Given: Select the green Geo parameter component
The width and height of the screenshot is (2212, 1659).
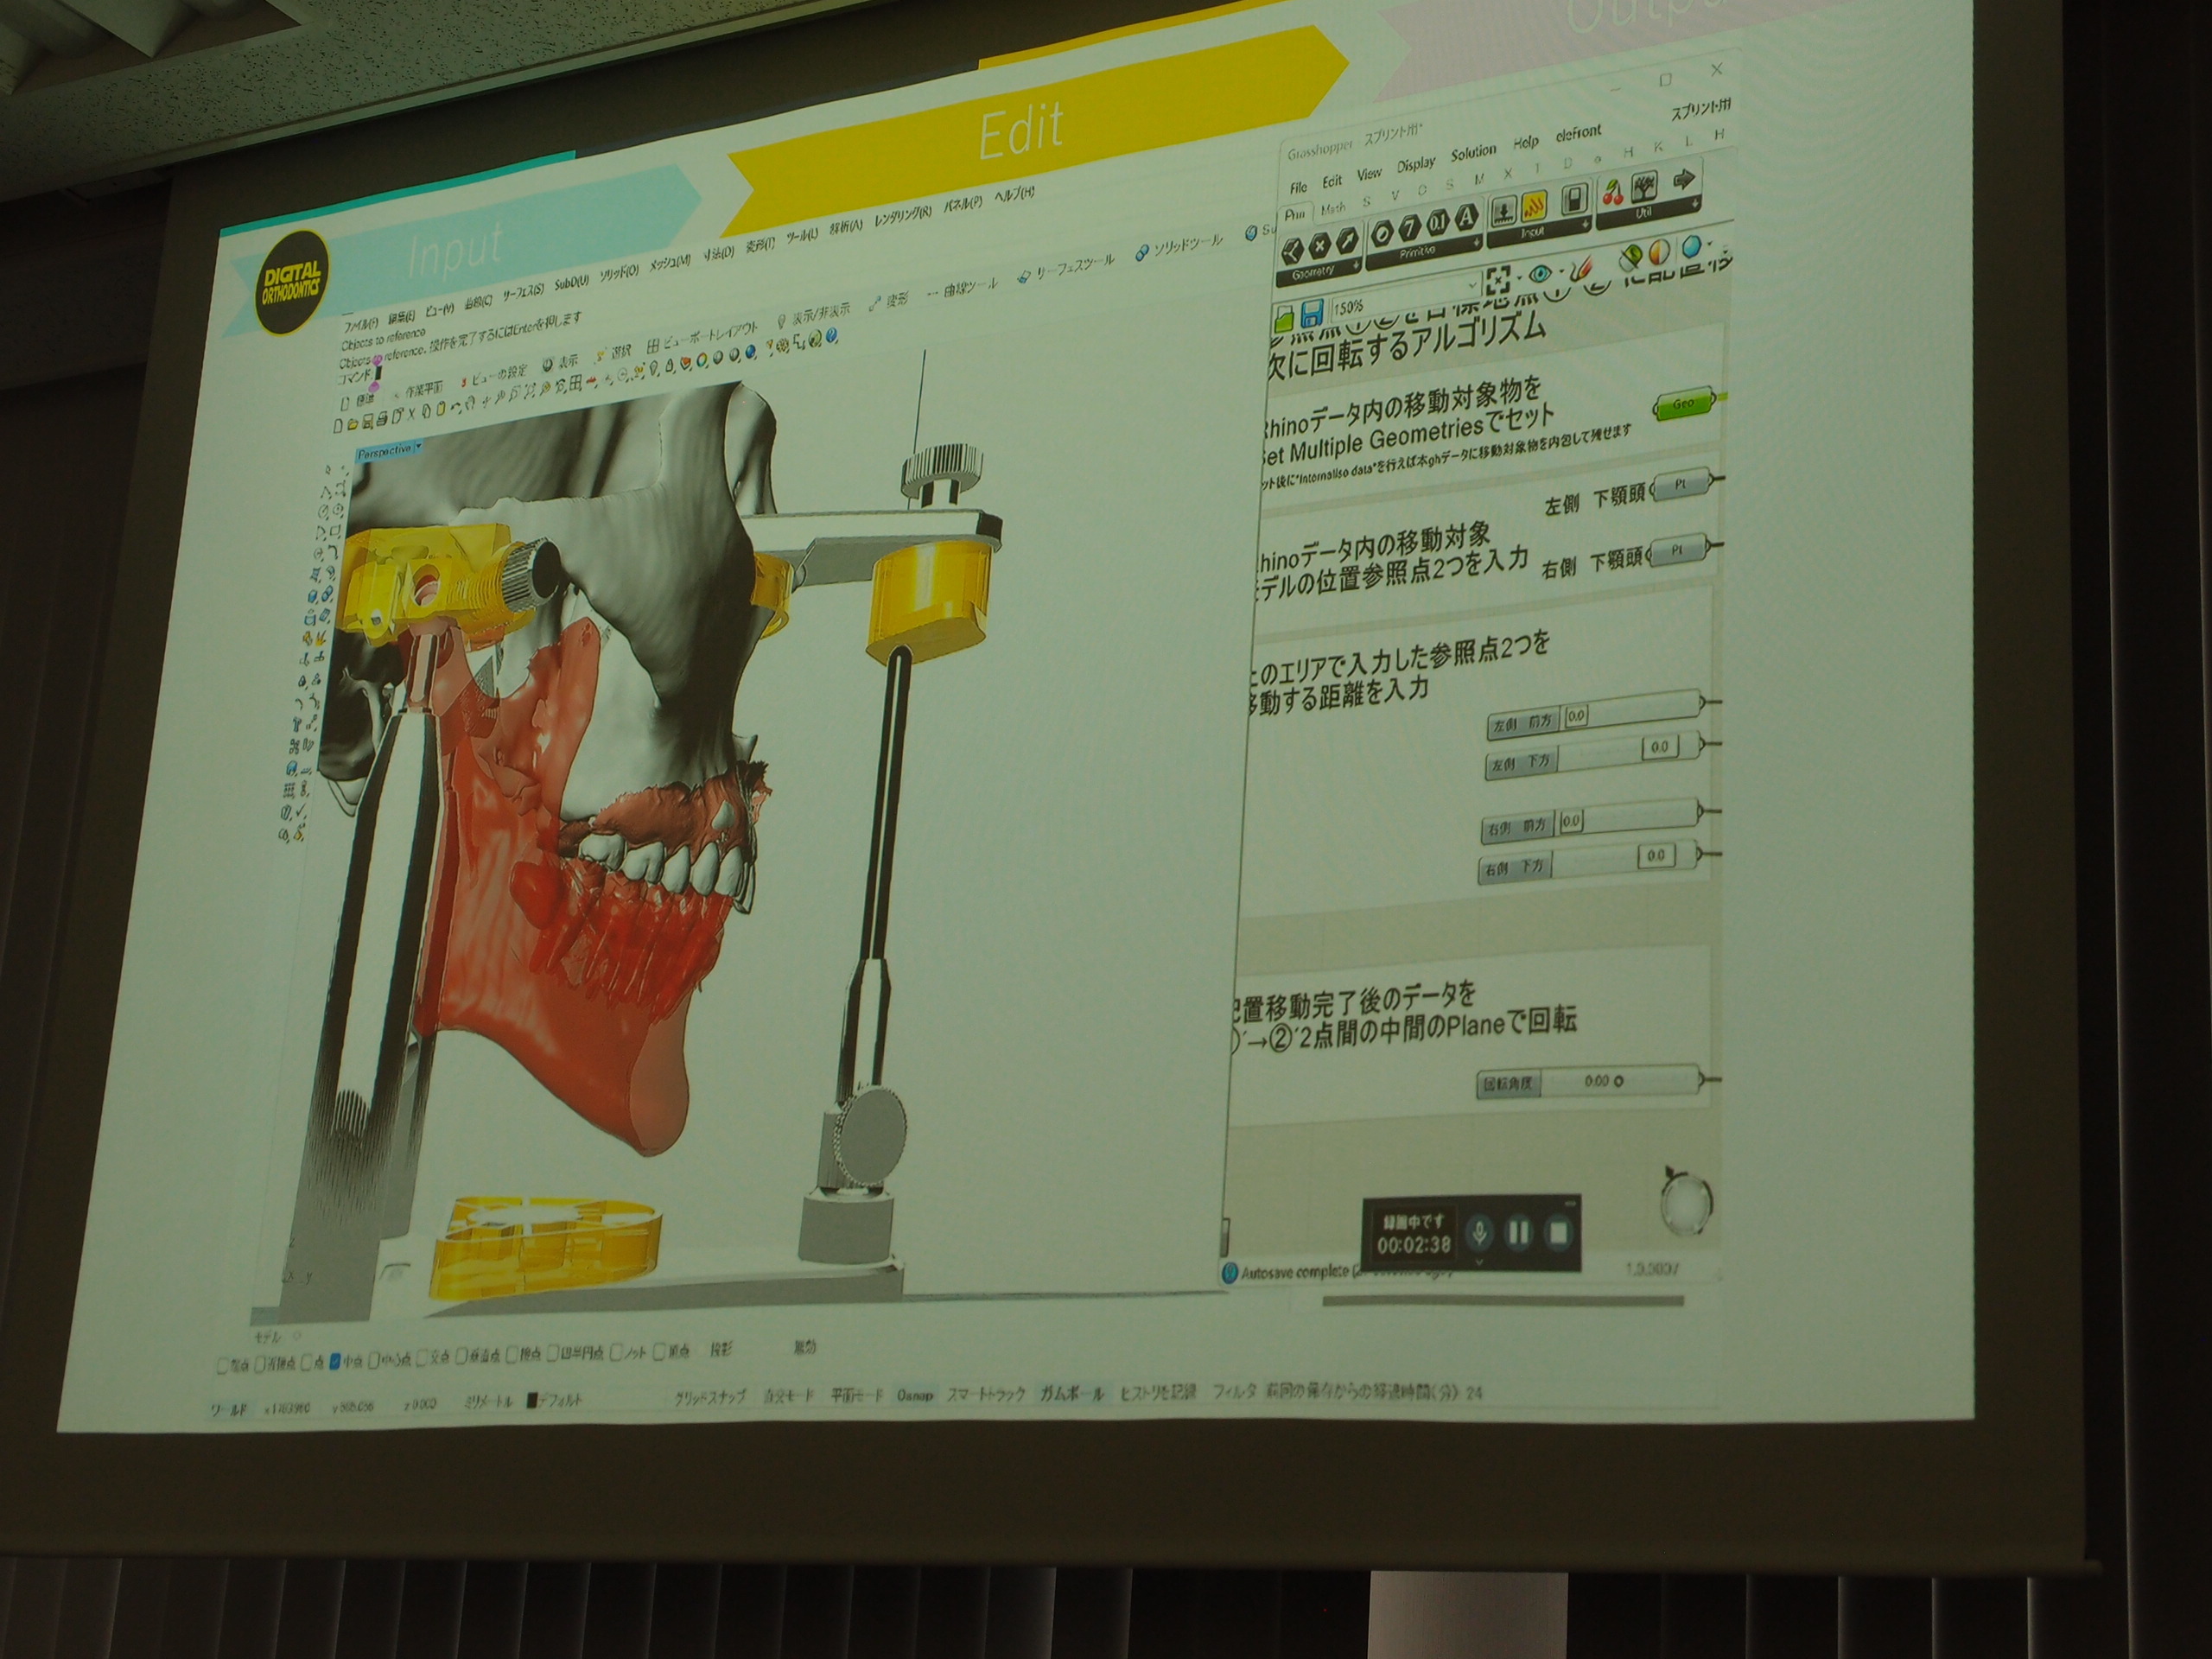Looking at the screenshot, I should pos(1684,403).
